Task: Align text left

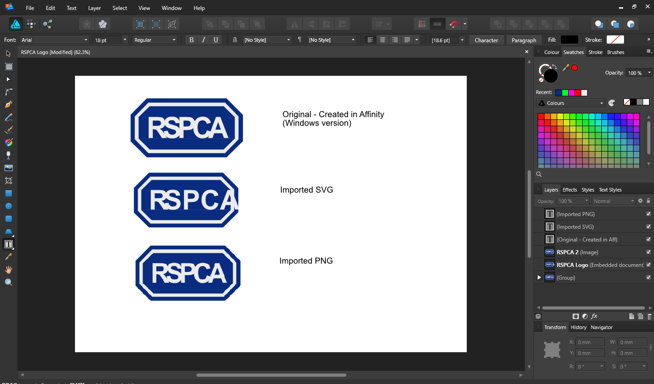Action: tap(370, 40)
